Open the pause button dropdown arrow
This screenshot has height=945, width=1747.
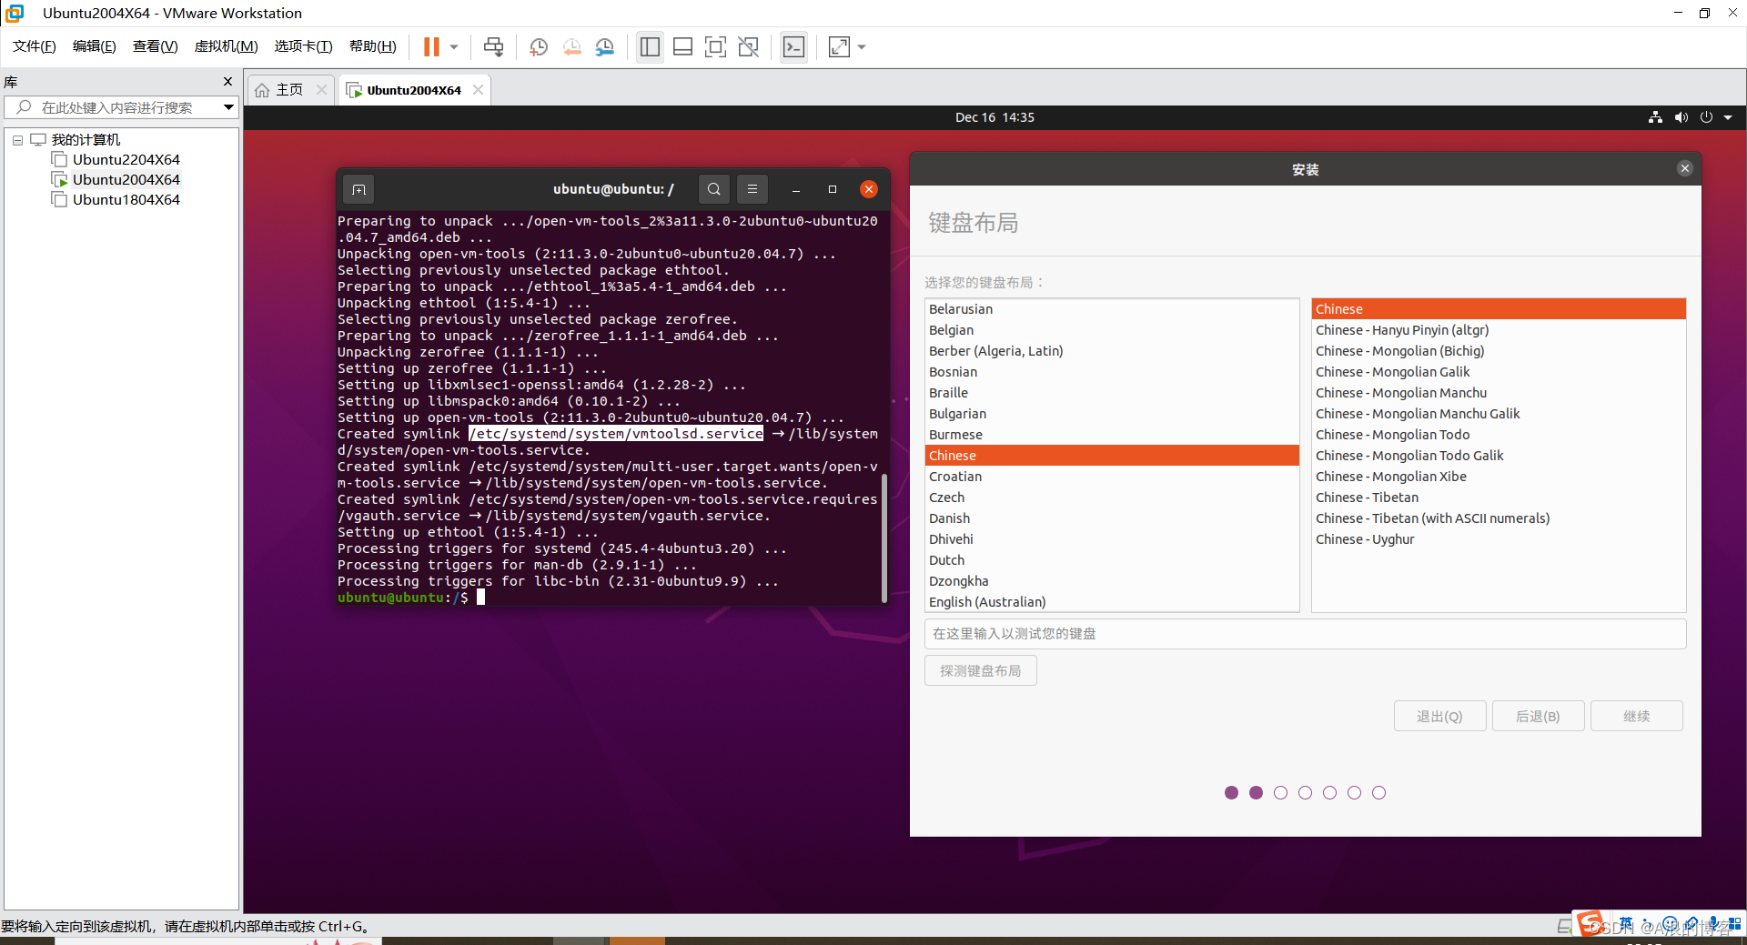[x=453, y=46]
